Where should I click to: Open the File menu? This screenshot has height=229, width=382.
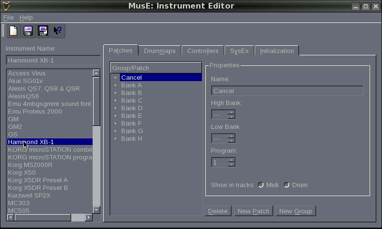[x=8, y=18]
